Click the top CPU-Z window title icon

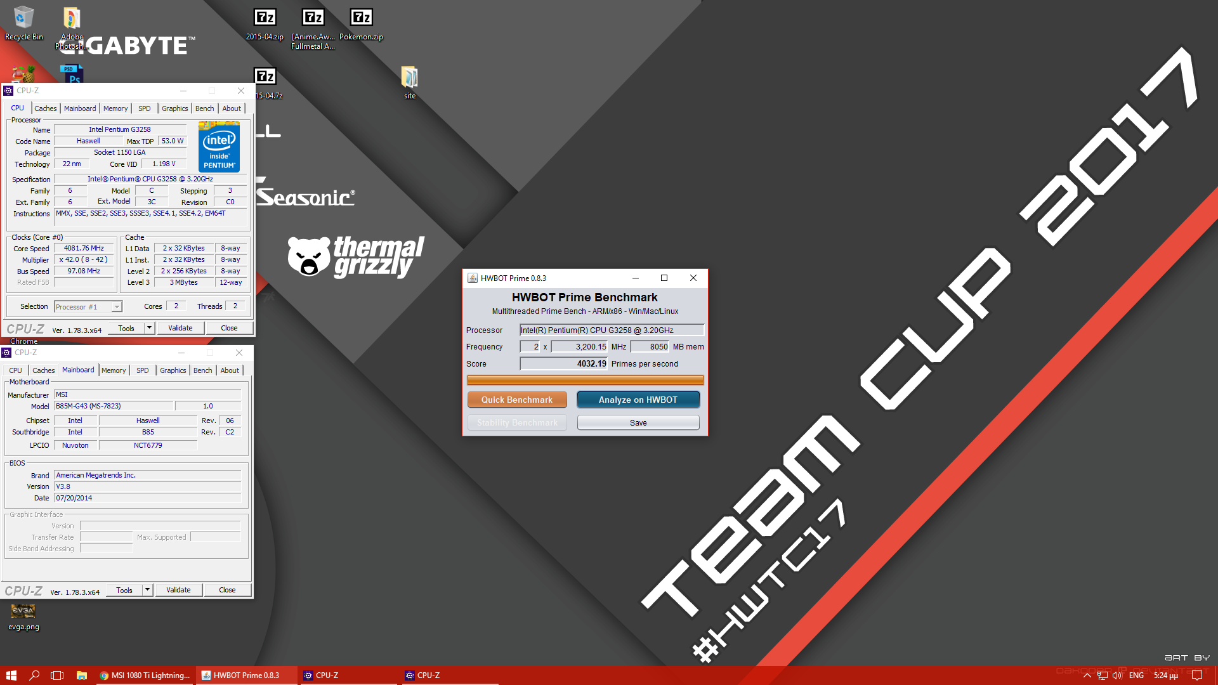pos(8,91)
